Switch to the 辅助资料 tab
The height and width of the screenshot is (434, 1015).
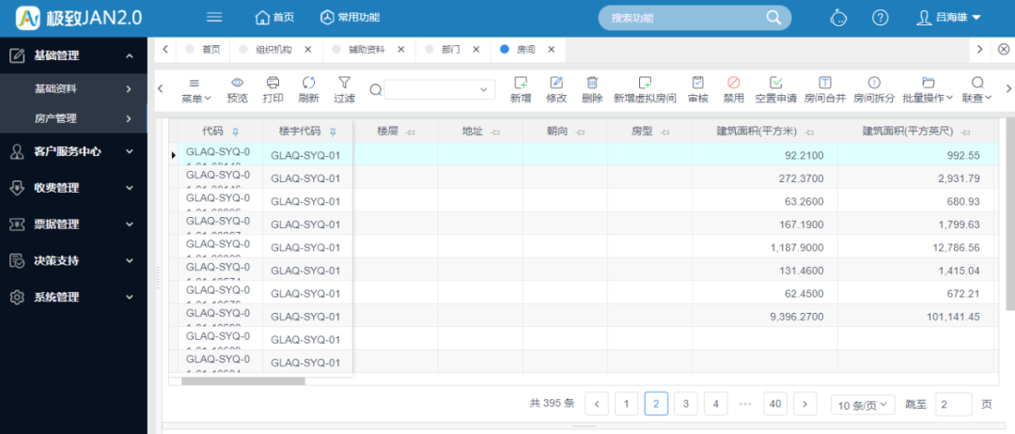[x=367, y=49]
